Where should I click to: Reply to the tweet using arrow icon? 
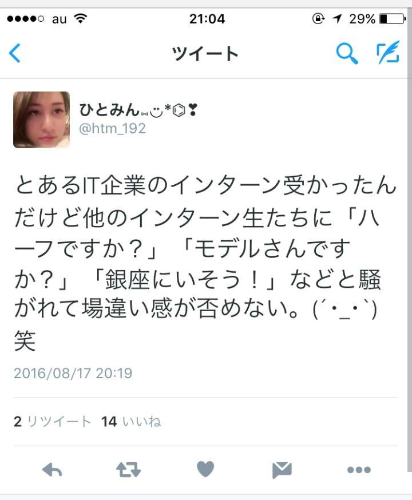tap(52, 470)
